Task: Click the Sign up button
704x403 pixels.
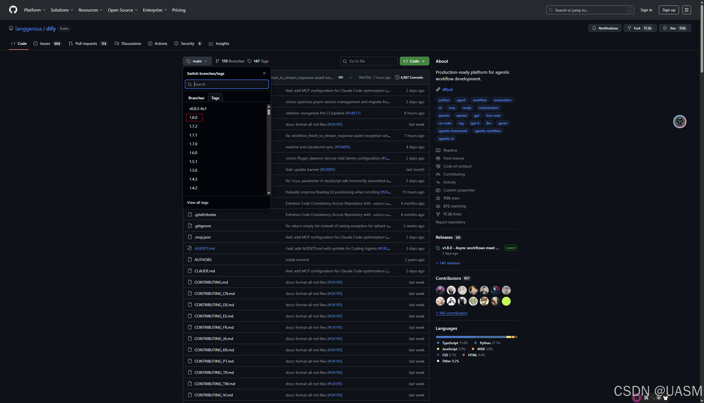Action: 669,10
